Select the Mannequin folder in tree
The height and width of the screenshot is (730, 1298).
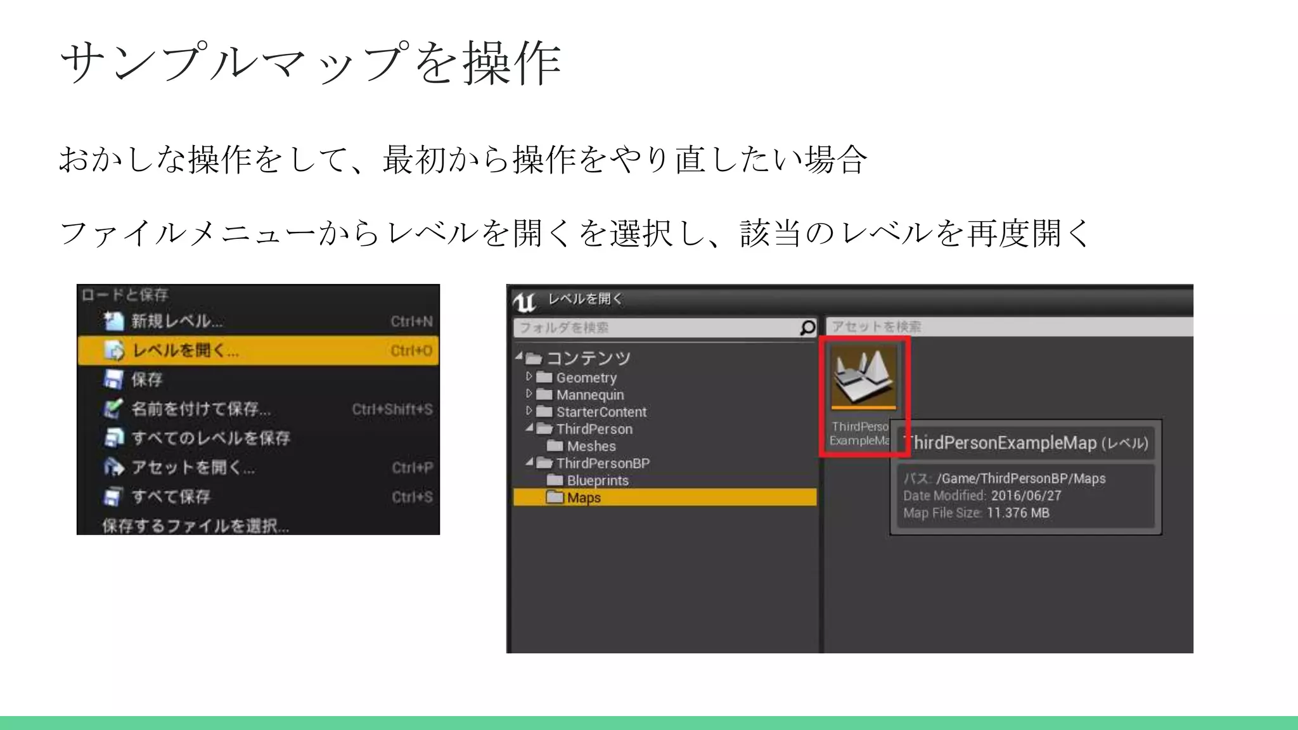tap(590, 395)
